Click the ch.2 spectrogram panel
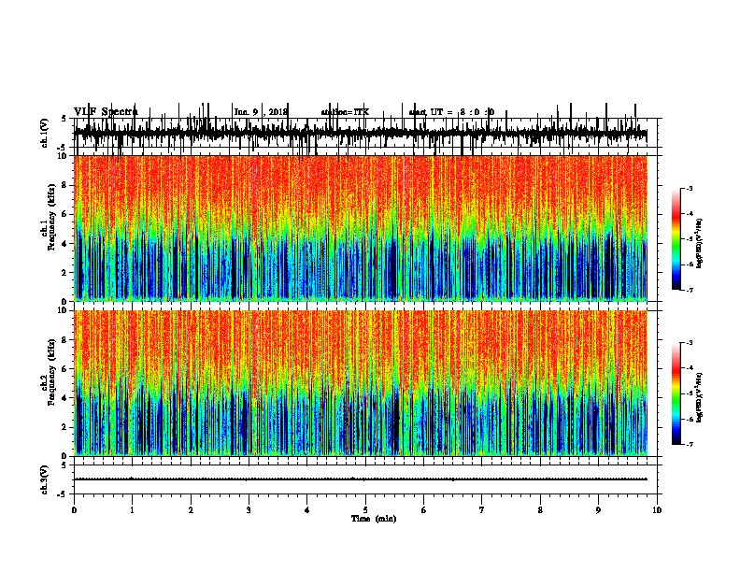The image size is (740, 572). point(360,383)
